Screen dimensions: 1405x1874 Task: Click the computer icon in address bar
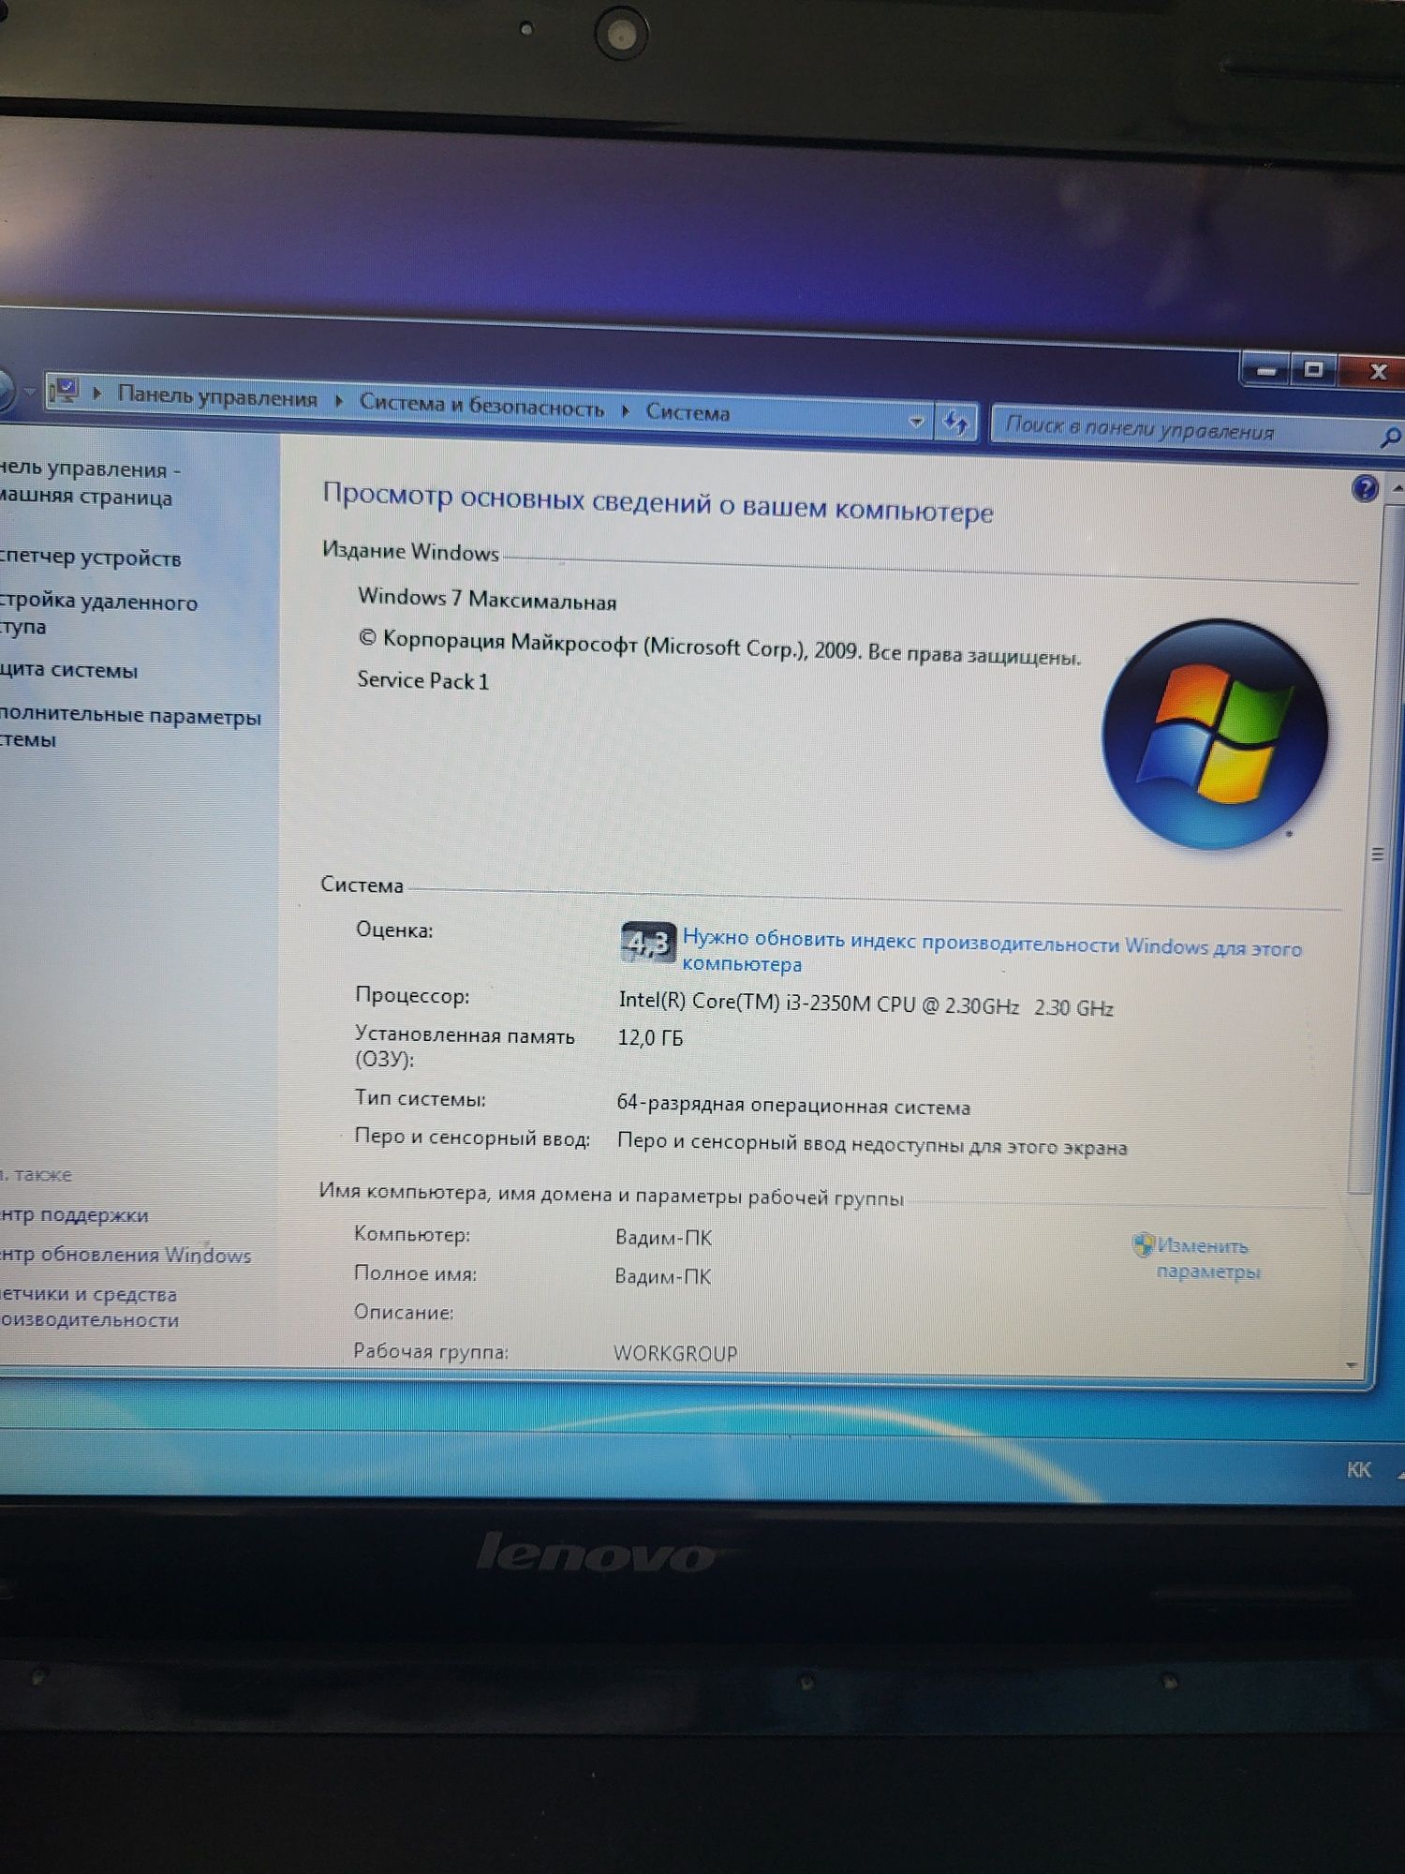pyautogui.click(x=65, y=390)
